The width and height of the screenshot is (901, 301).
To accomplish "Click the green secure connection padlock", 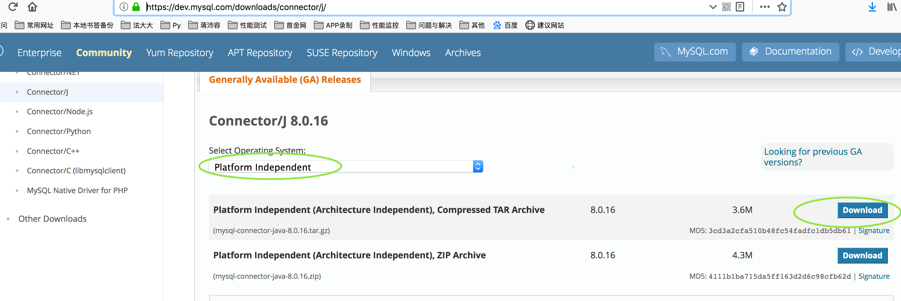I will click(x=136, y=7).
